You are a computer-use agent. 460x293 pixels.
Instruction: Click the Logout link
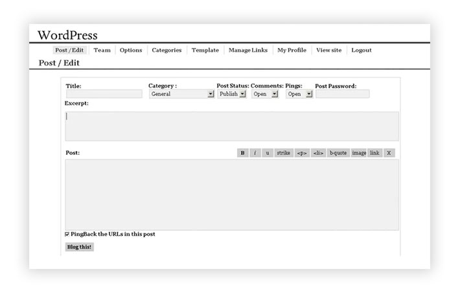[x=362, y=50]
